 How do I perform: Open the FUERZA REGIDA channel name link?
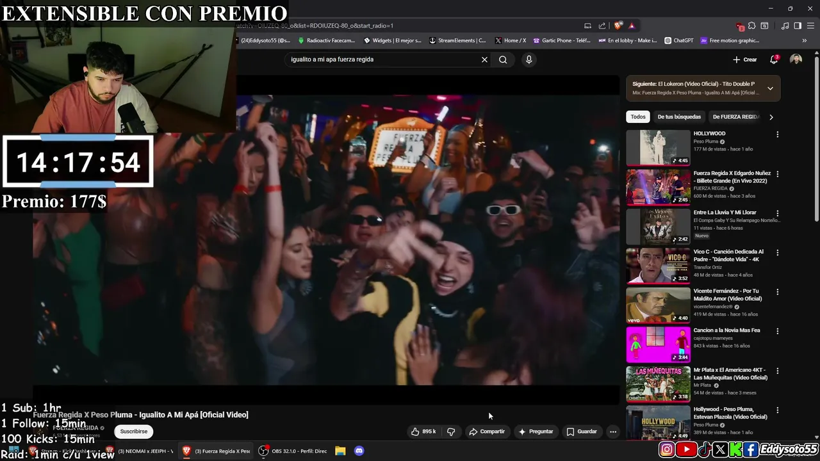(75, 428)
